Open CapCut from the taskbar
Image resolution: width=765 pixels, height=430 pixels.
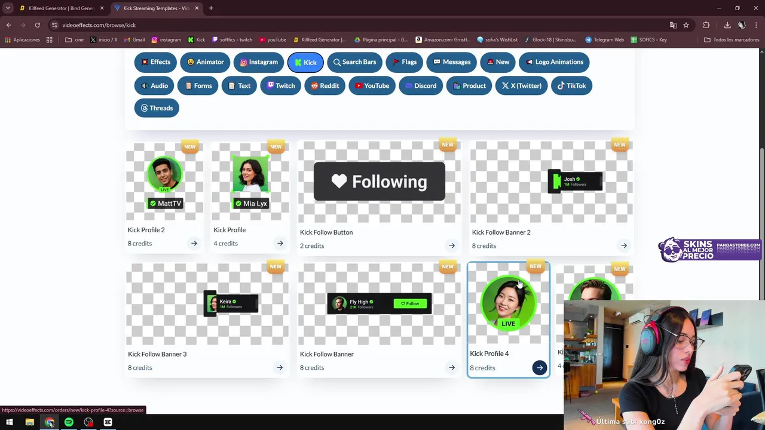(x=108, y=422)
